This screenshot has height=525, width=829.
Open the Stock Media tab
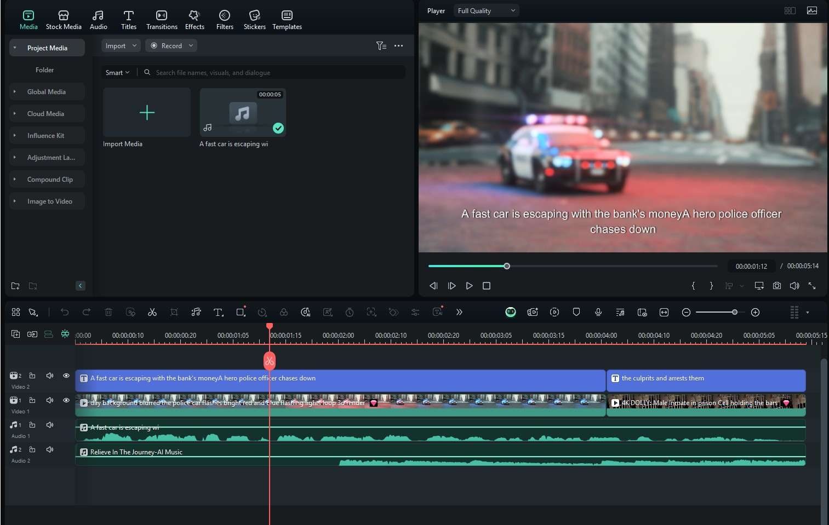coord(64,20)
